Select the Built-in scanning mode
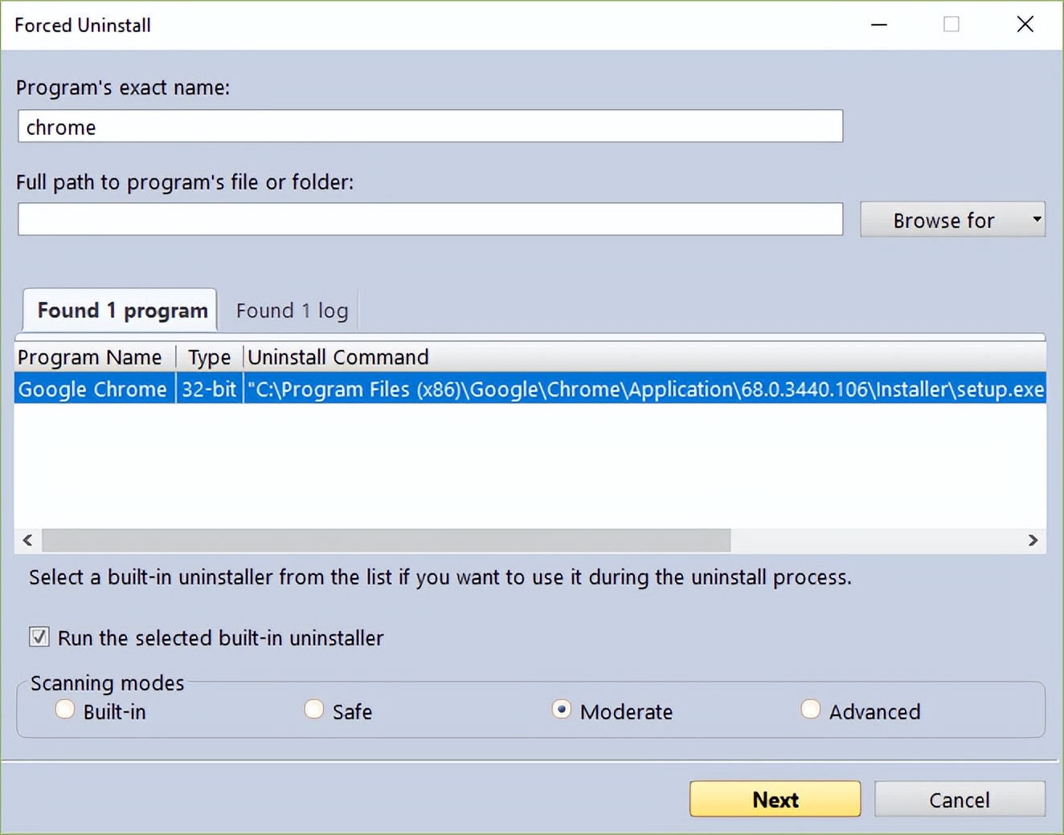The width and height of the screenshot is (1064, 835). click(64, 710)
